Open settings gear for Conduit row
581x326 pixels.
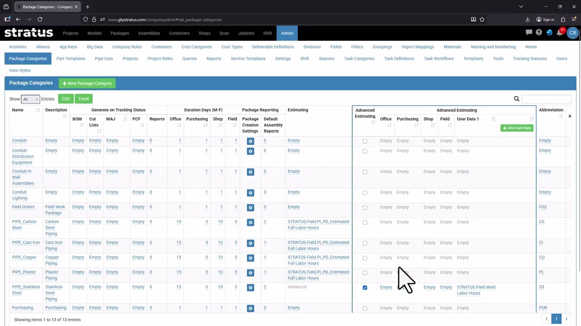point(250,141)
